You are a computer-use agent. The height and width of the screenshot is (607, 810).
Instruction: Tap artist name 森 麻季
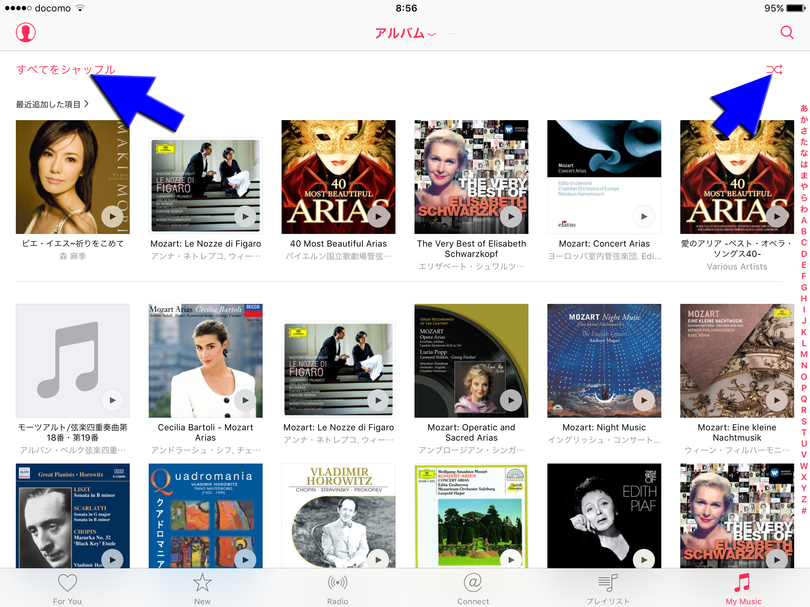coord(73,256)
